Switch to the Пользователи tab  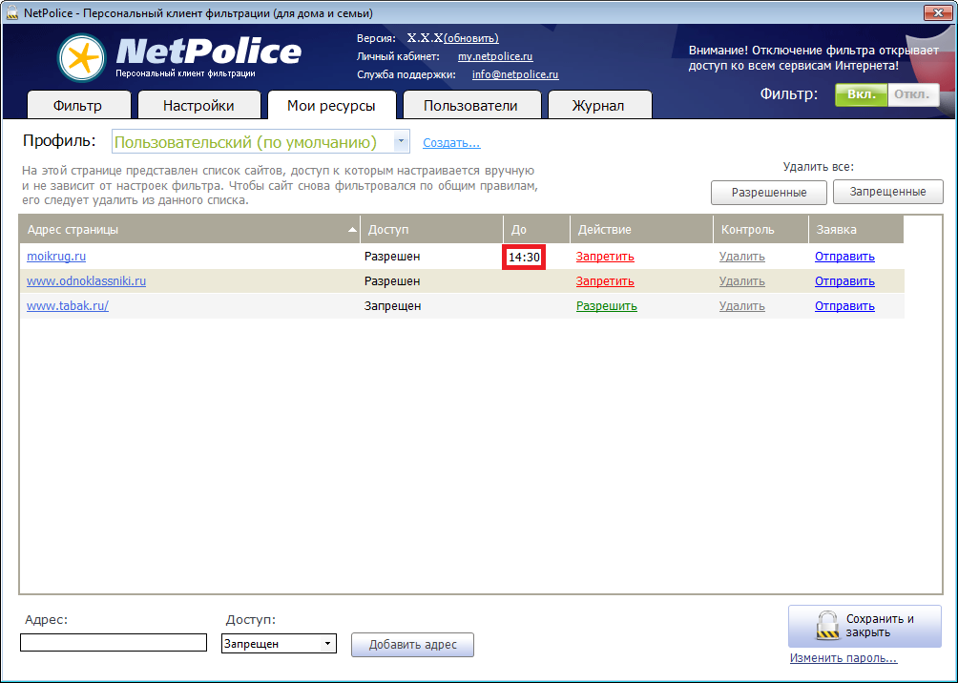pyautogui.click(x=470, y=105)
